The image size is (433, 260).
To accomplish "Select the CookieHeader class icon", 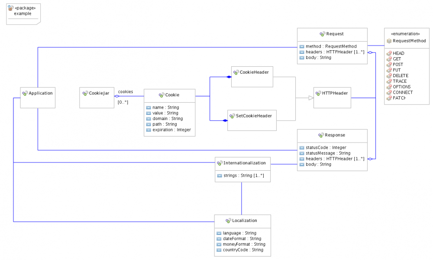I will coord(236,72).
